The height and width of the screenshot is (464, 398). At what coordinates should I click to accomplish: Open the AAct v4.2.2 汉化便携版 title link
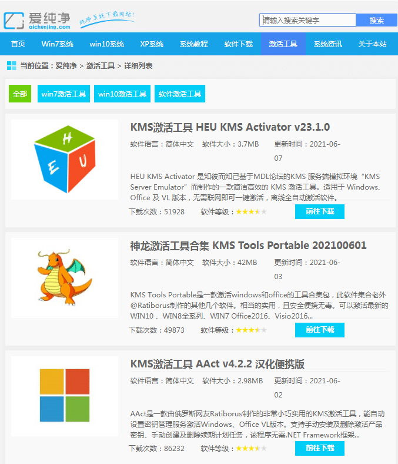[x=217, y=364]
